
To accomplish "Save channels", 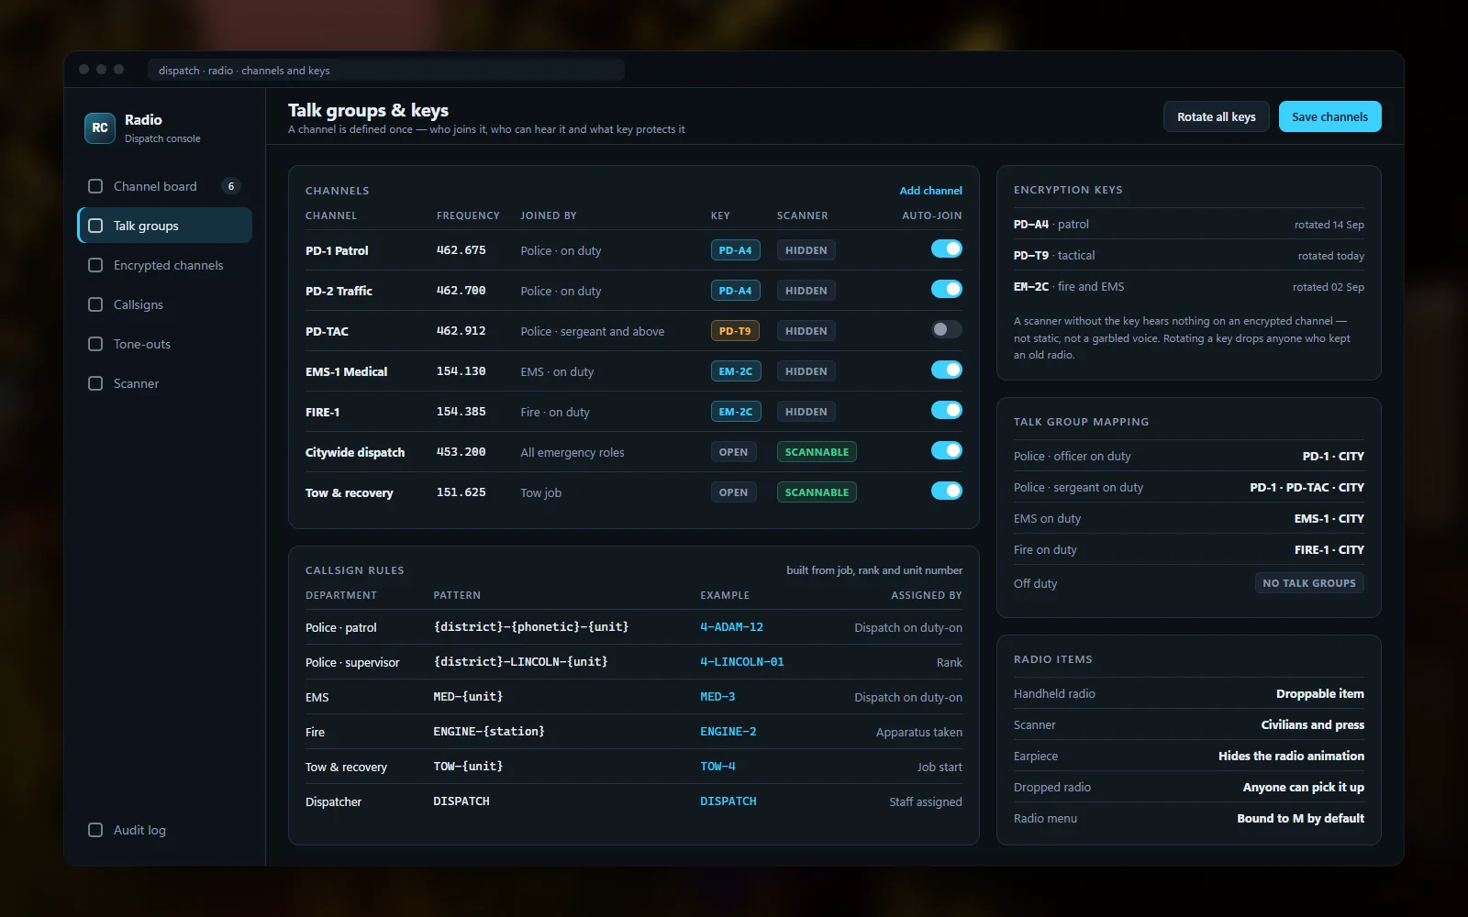I will point(1329,116).
